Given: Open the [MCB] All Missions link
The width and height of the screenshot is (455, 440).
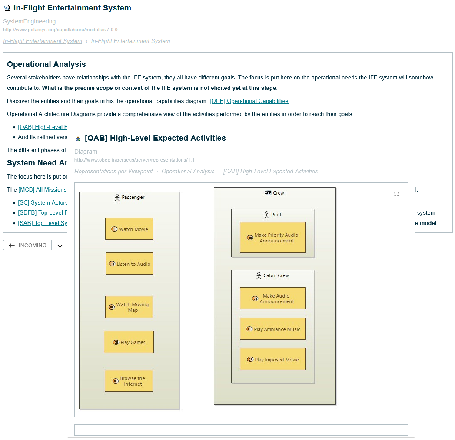Looking at the screenshot, I should [x=43, y=189].
